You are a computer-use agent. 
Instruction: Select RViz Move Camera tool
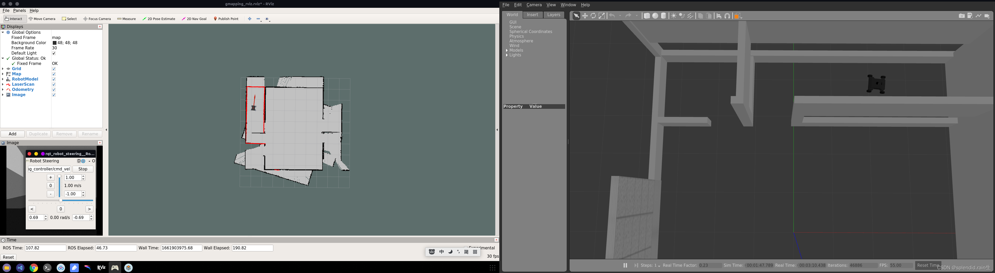[x=42, y=19]
